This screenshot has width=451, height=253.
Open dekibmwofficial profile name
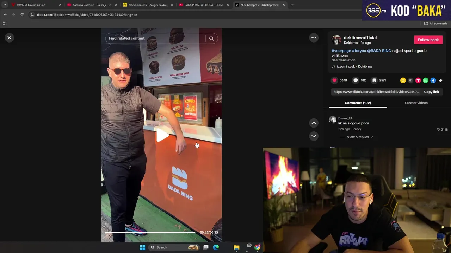click(x=360, y=38)
